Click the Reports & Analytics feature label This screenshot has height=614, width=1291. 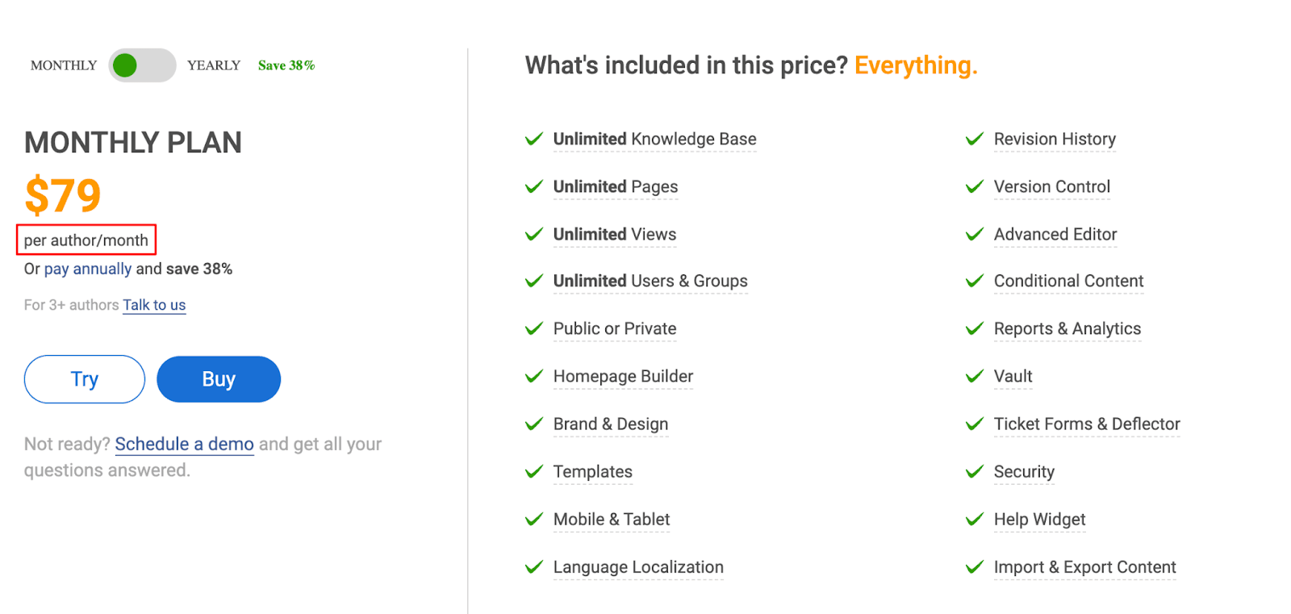pos(1067,328)
